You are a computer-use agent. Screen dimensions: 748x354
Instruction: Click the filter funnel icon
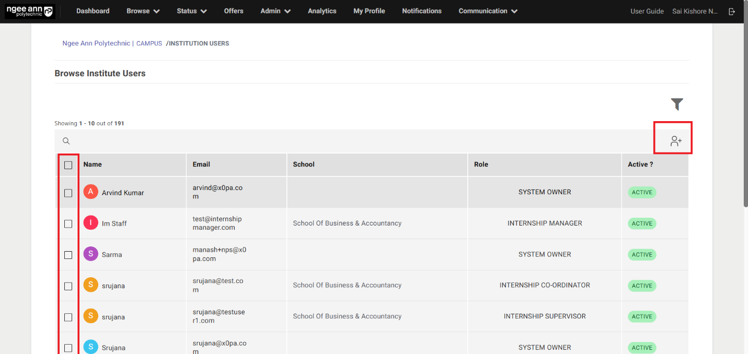coord(677,104)
